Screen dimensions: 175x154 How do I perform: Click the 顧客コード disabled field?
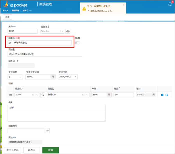pos(21,66)
